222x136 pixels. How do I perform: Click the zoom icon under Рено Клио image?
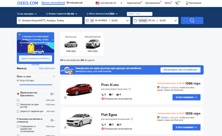point(65,98)
